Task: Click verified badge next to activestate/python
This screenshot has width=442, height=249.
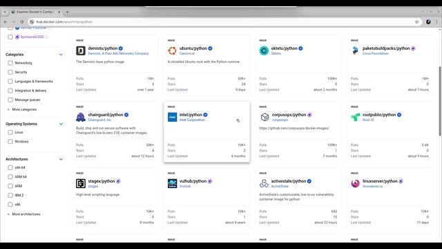Action: 309,181
